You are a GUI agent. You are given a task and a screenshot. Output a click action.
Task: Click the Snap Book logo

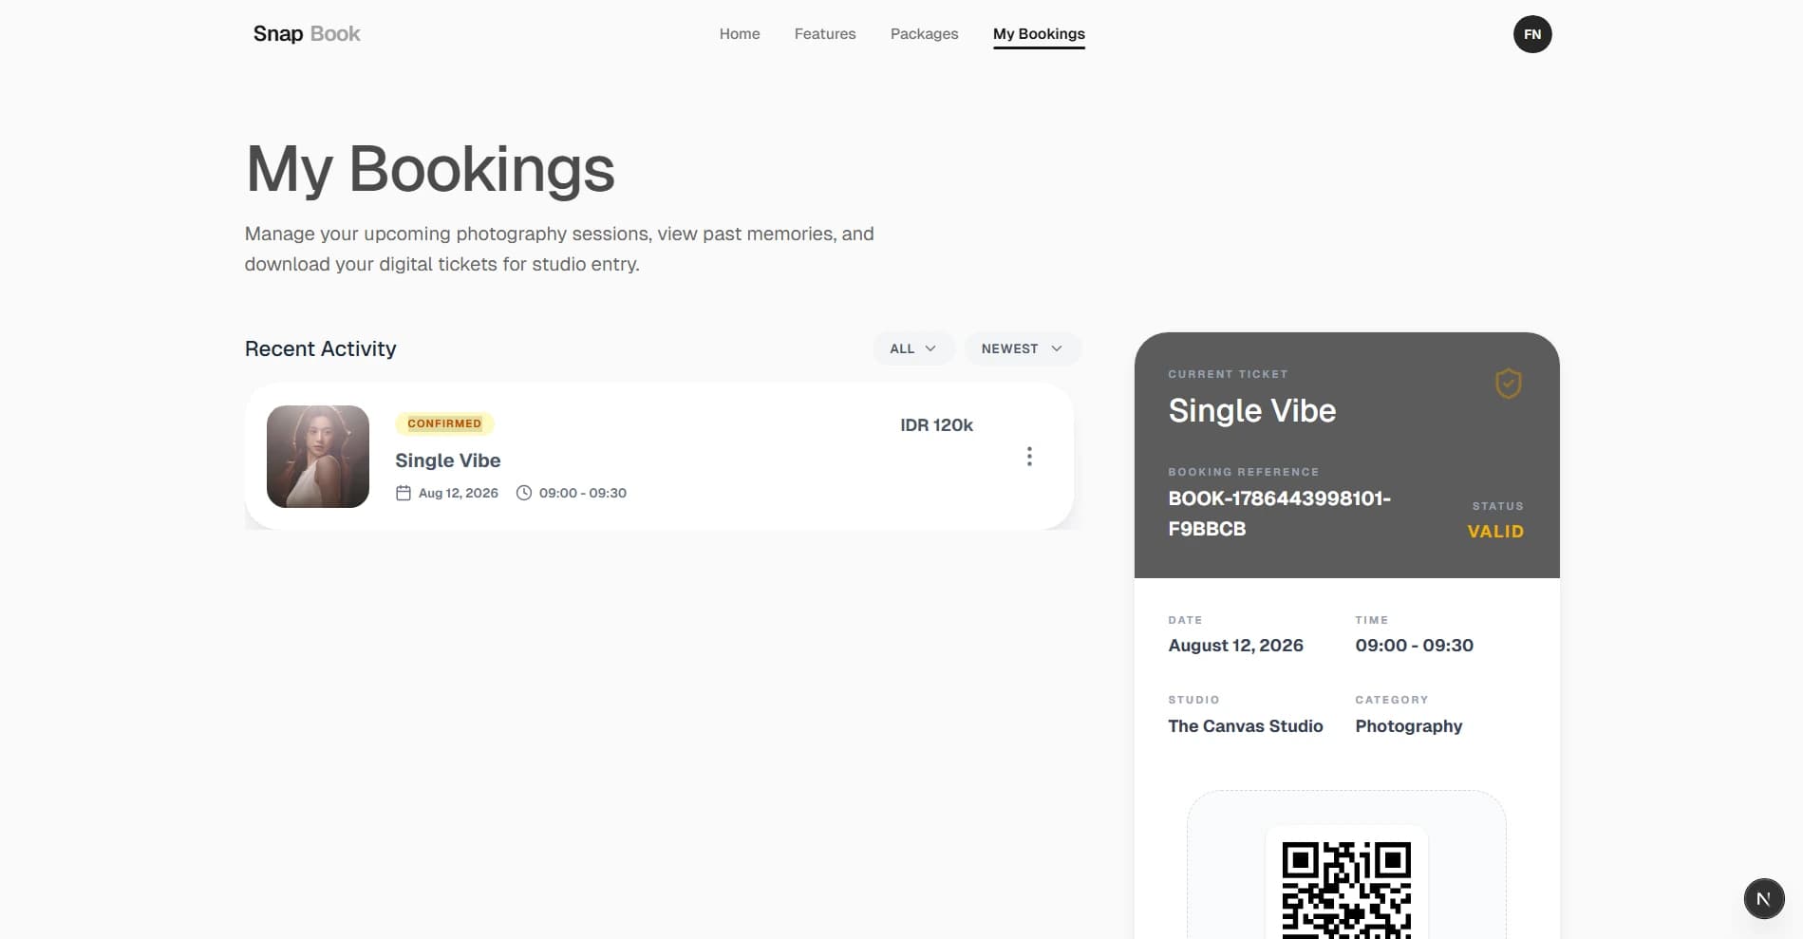[307, 34]
